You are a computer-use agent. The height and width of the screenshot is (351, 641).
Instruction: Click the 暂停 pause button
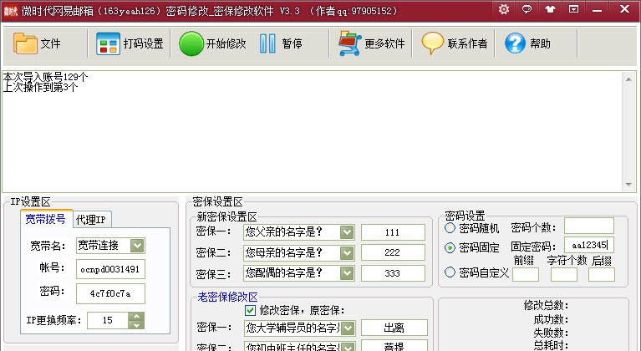281,43
